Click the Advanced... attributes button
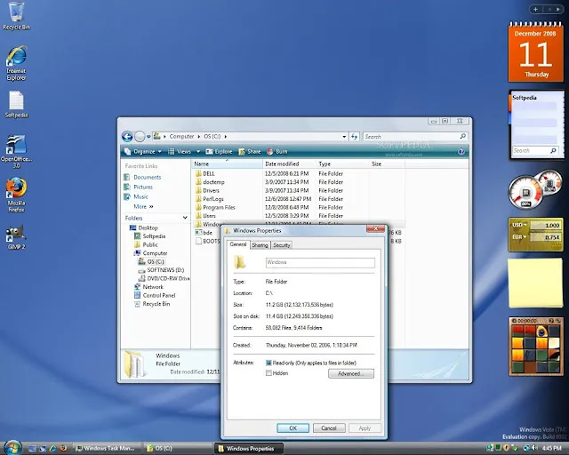 (351, 374)
